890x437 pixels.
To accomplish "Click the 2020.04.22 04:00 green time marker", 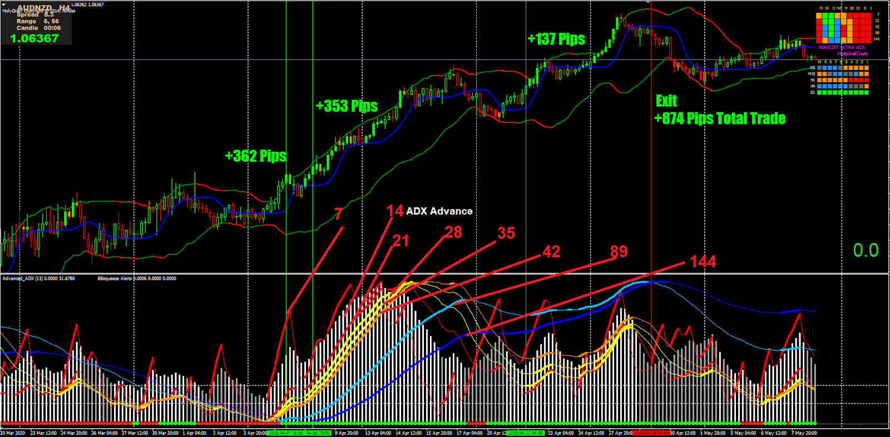I will pyautogui.click(x=526, y=433).
